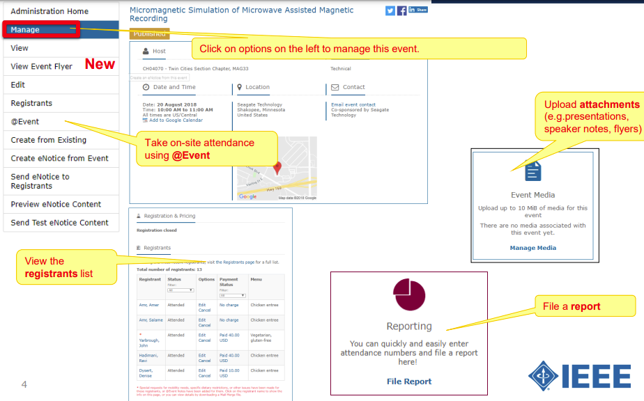Share the event on Twitter
The image size is (644, 401).
pyautogui.click(x=390, y=10)
